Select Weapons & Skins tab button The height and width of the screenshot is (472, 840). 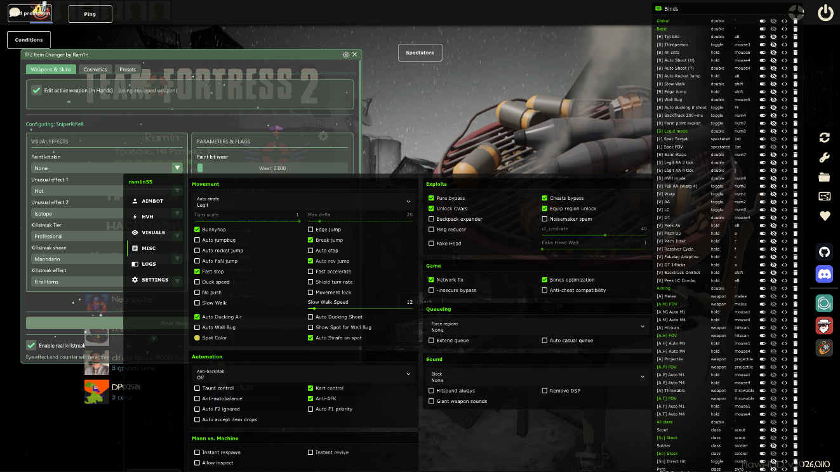(51, 69)
